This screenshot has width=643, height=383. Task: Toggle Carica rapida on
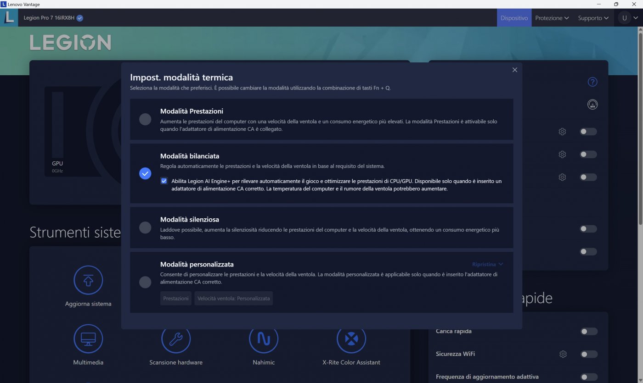(588, 331)
